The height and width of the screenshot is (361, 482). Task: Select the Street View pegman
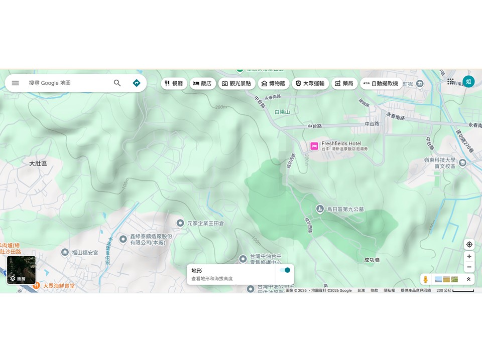426,279
